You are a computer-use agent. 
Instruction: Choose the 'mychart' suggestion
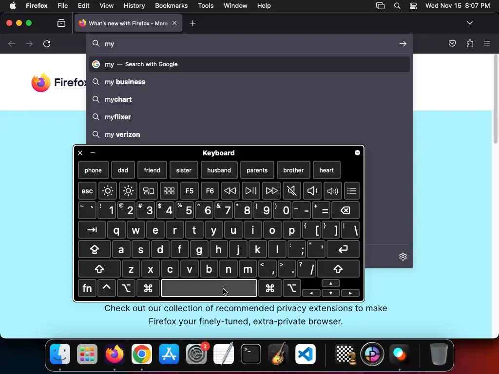point(249,99)
